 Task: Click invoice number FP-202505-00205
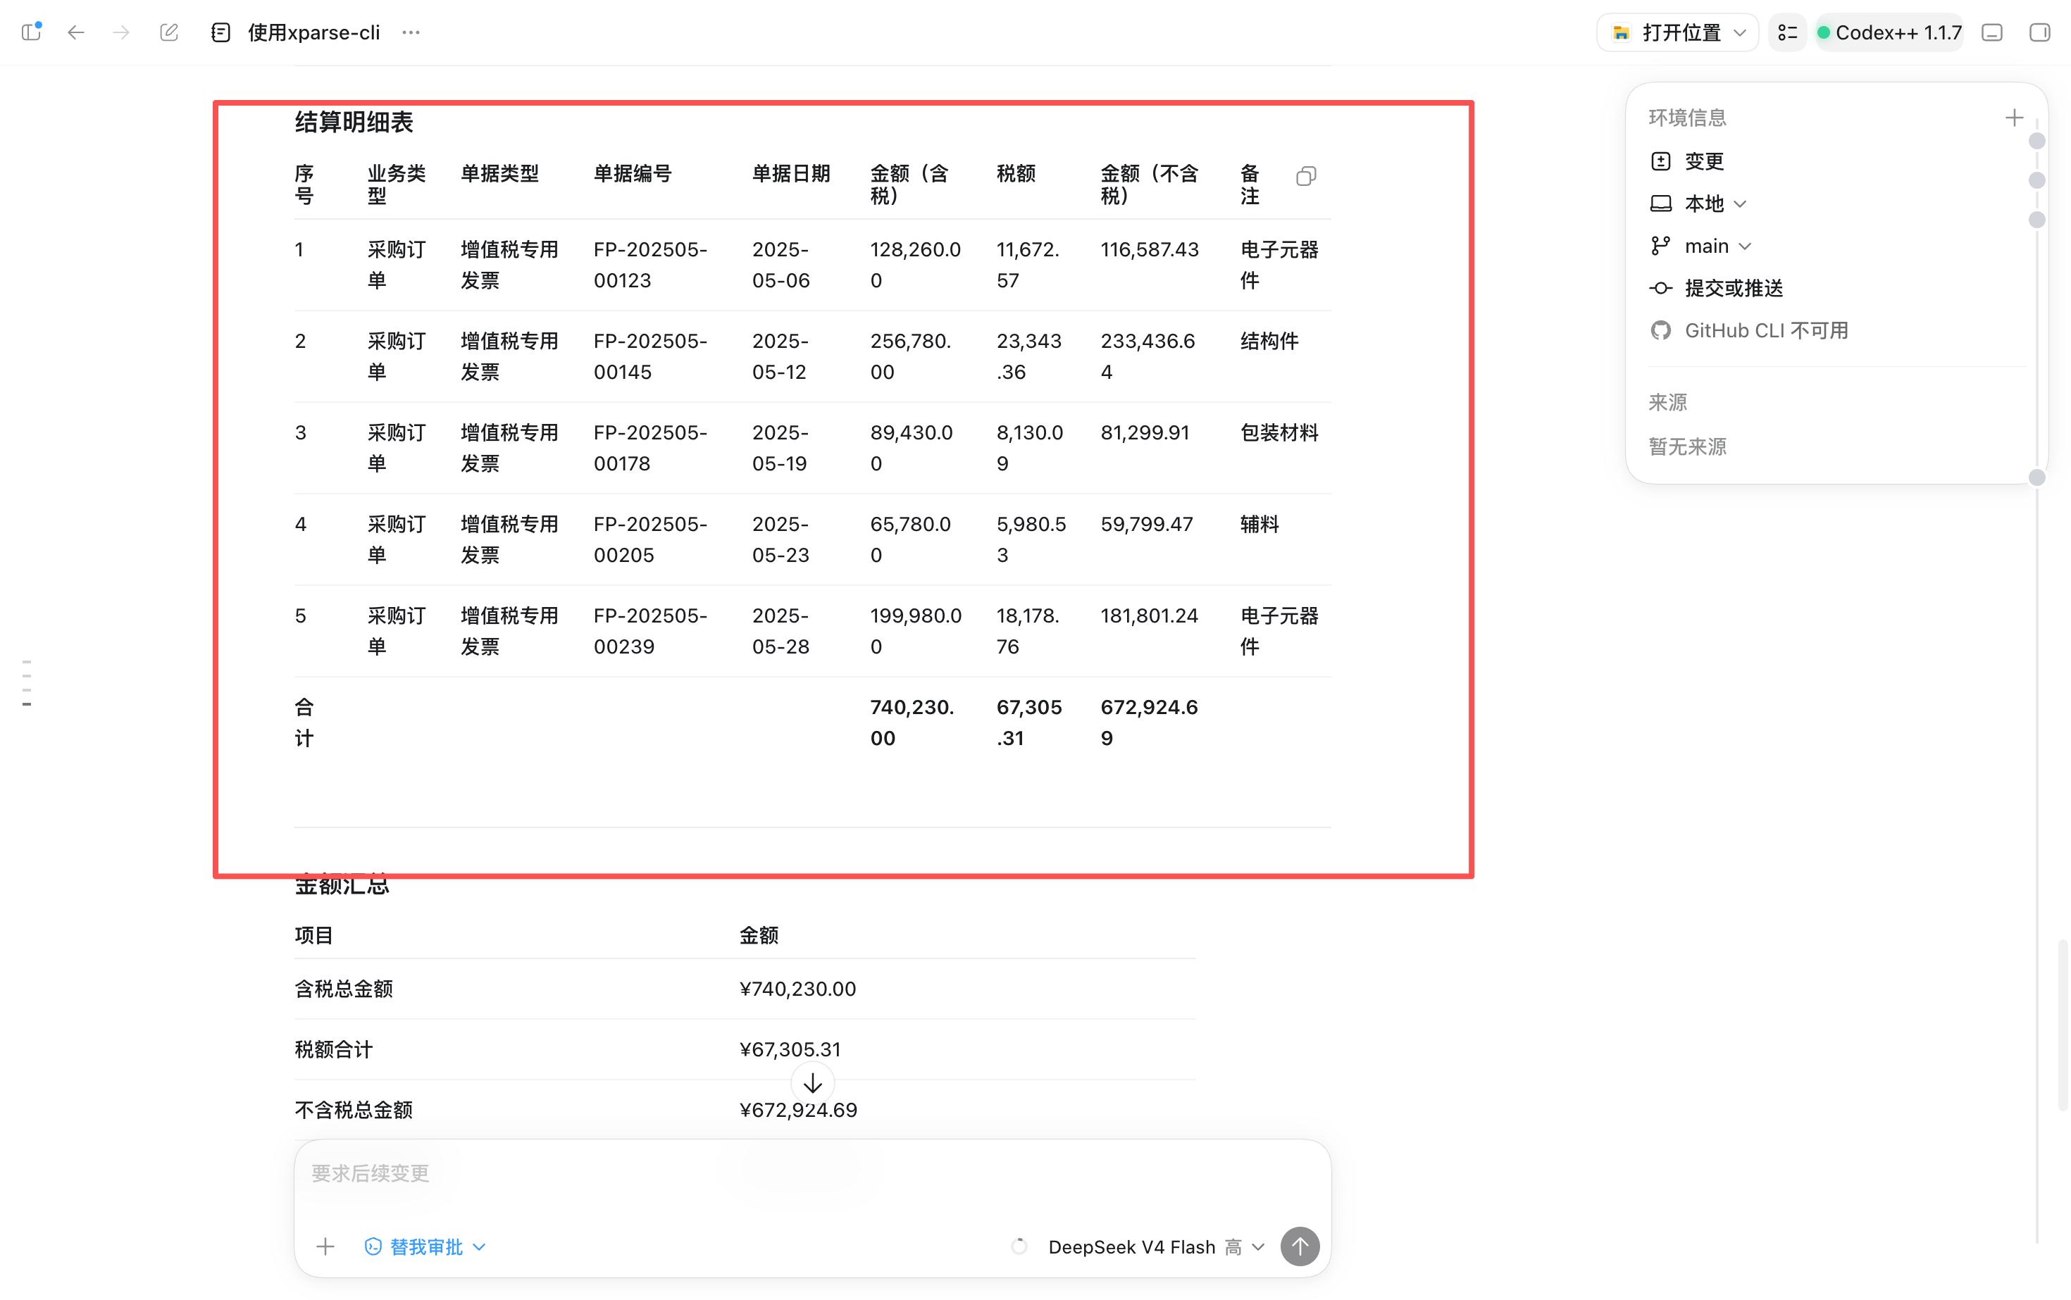point(650,539)
